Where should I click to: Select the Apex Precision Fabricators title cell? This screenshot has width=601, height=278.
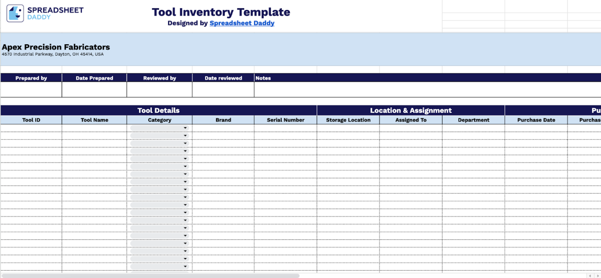[56, 47]
